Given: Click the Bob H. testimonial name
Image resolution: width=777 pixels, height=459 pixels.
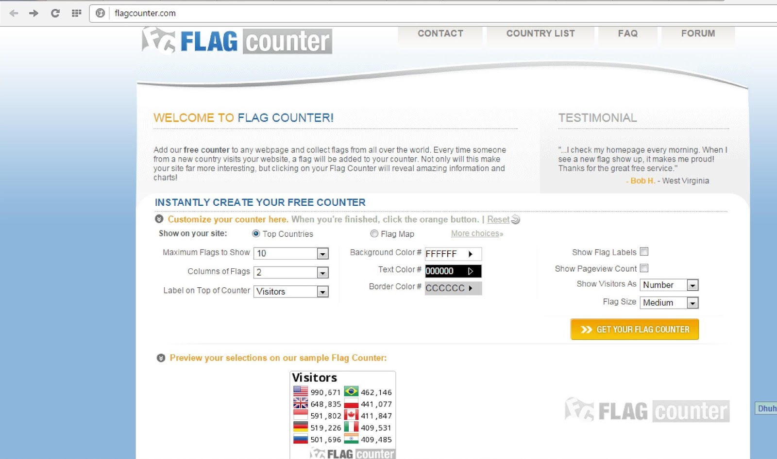Looking at the screenshot, I should click(642, 180).
